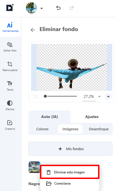The width and height of the screenshot is (115, 191).
Task: Choose the Desenfoque tab
Action: pos(99,129)
